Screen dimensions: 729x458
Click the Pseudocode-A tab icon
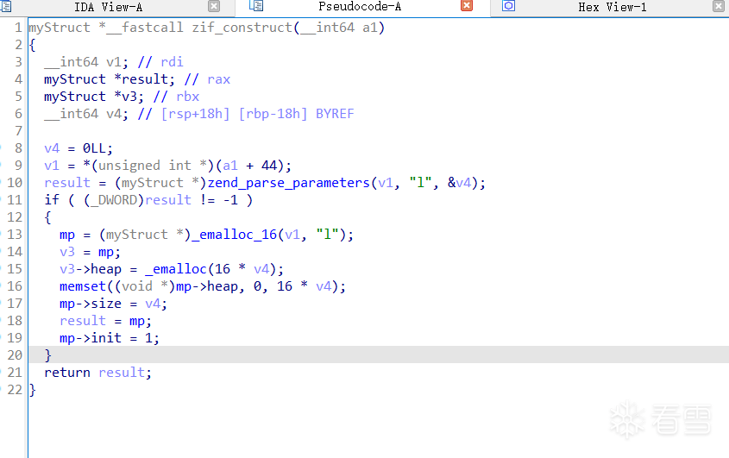pyautogui.click(x=256, y=5)
